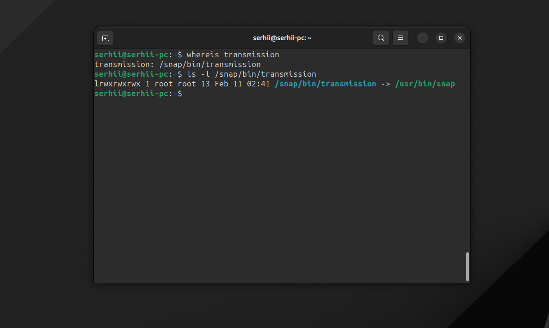
Task: Minimize the terminal window
Action: pyautogui.click(x=423, y=38)
